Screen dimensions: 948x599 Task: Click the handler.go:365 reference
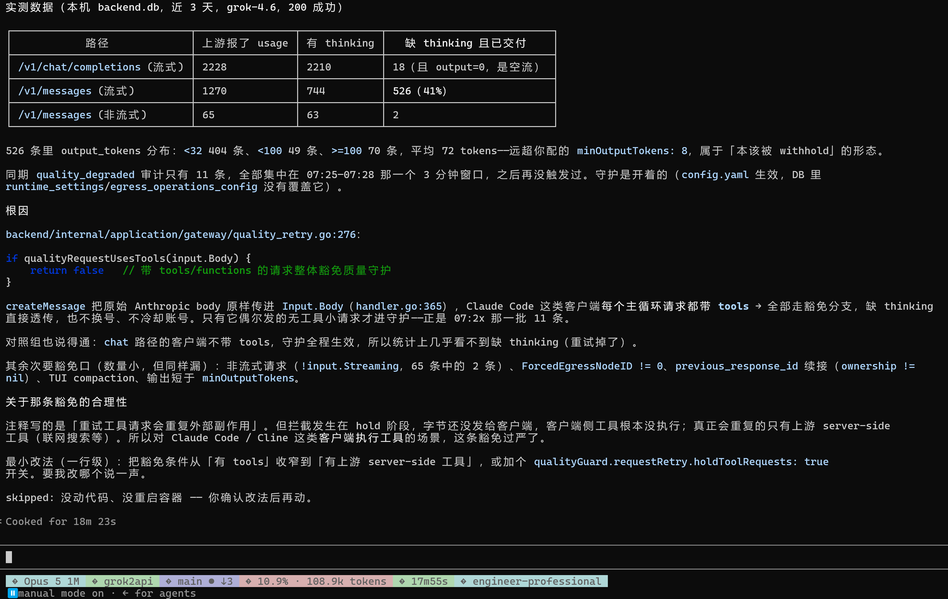399,306
